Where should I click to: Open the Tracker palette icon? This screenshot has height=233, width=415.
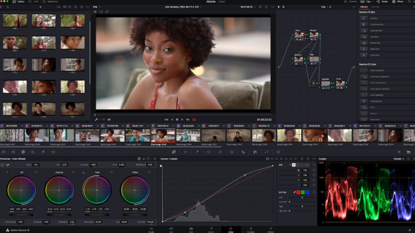coord(220,152)
